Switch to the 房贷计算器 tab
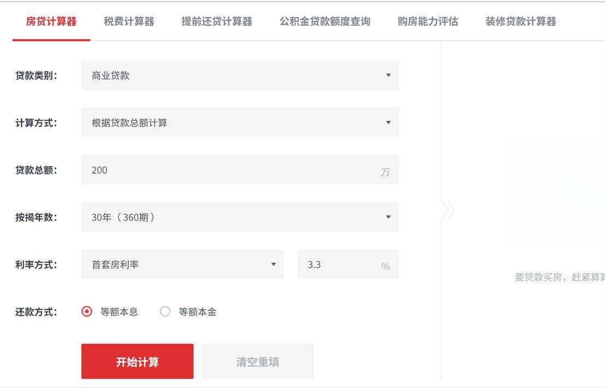Viewport: 605px width, 388px height. click(51, 21)
